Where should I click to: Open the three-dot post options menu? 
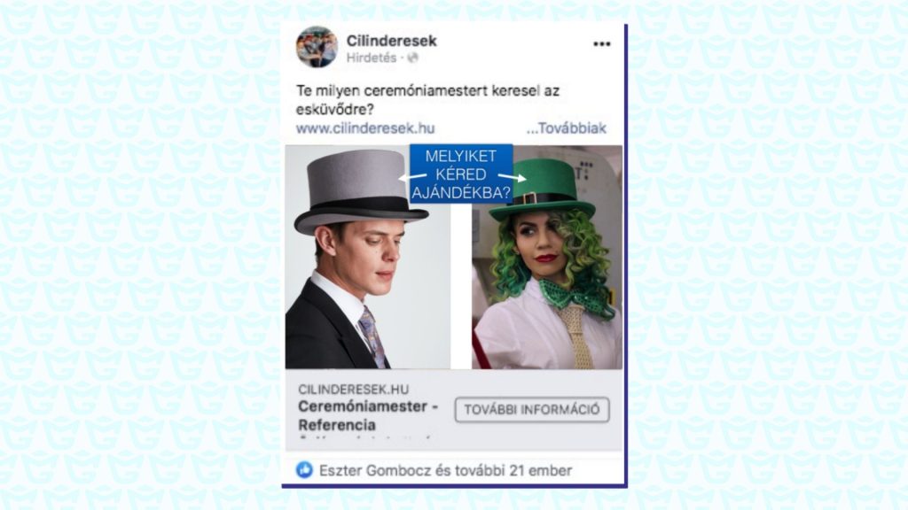[602, 44]
